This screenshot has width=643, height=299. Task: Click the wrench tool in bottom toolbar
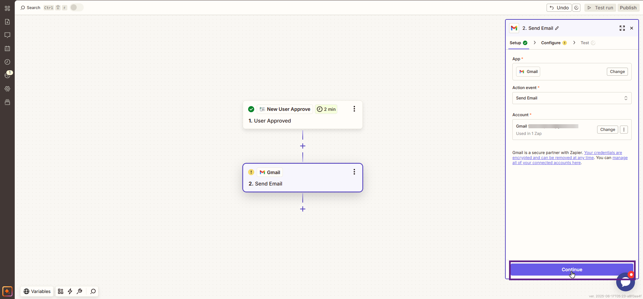(79, 291)
